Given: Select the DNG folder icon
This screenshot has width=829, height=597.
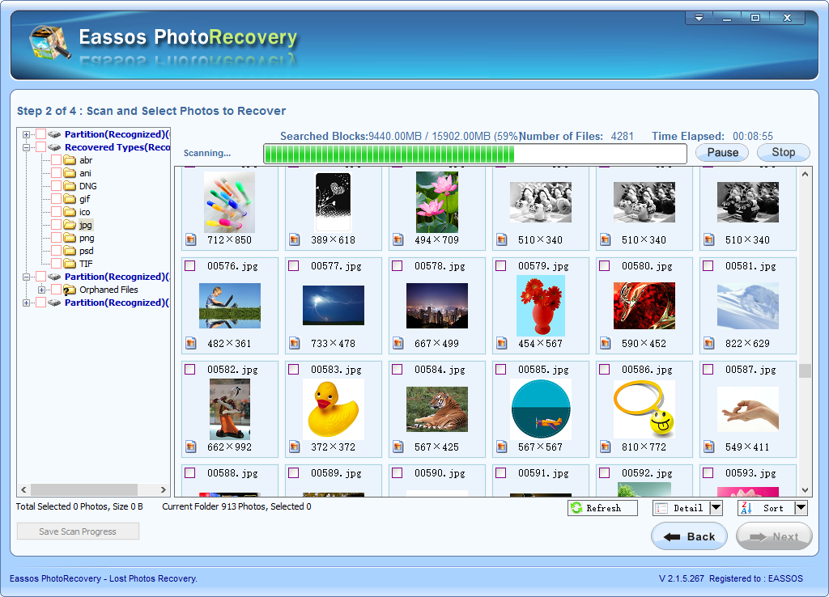Looking at the screenshot, I should pyautogui.click(x=70, y=186).
